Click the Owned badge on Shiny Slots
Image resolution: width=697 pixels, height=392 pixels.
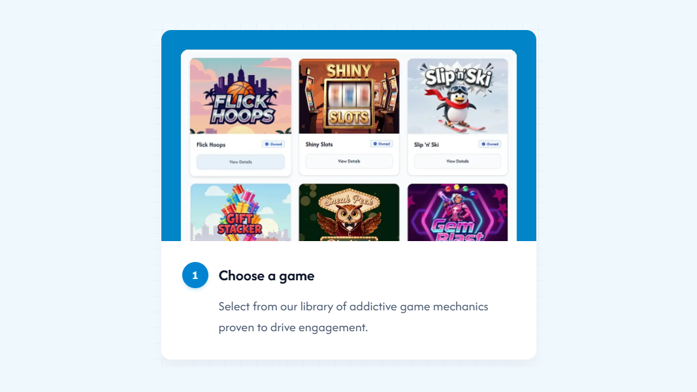[x=381, y=144]
